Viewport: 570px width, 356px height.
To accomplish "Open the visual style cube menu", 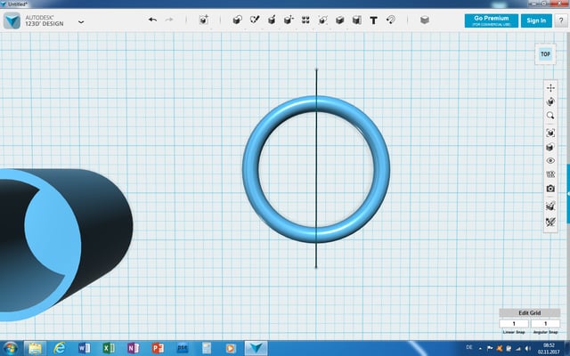I will [550, 147].
